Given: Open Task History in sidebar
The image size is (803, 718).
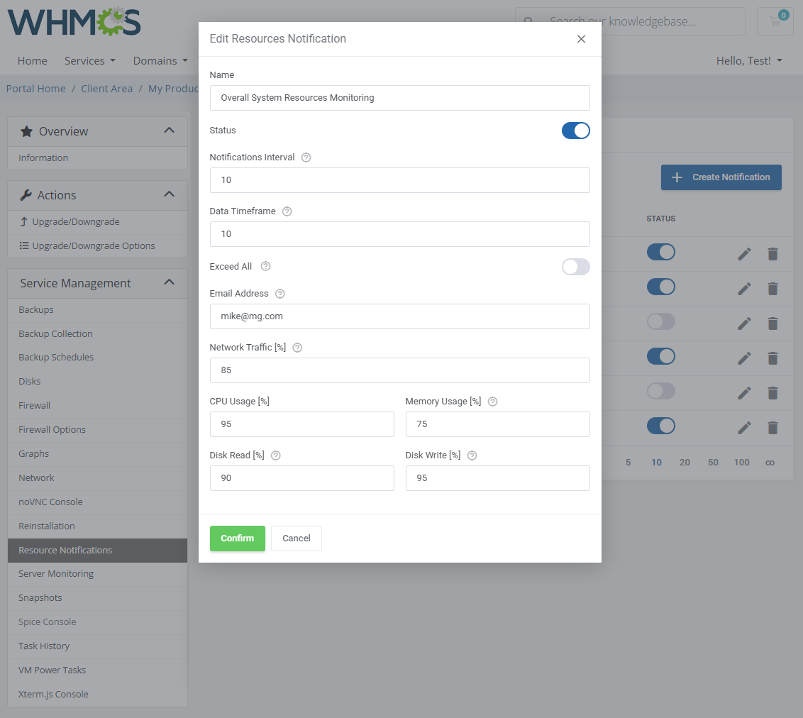Looking at the screenshot, I should tap(97, 646).
